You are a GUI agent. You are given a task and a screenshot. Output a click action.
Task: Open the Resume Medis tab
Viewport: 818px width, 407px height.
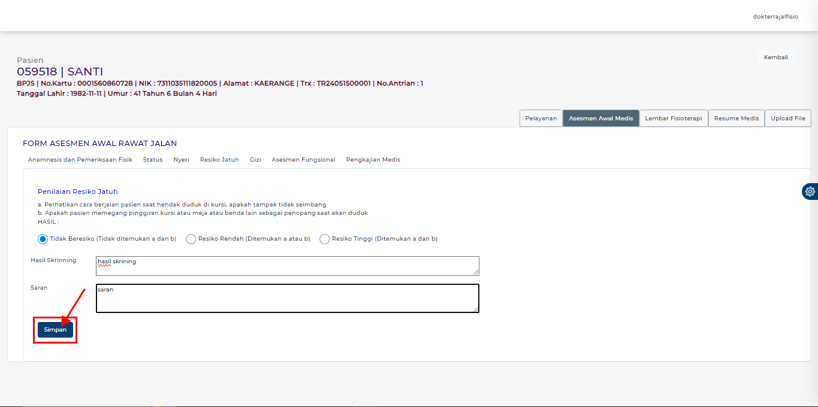(x=736, y=119)
